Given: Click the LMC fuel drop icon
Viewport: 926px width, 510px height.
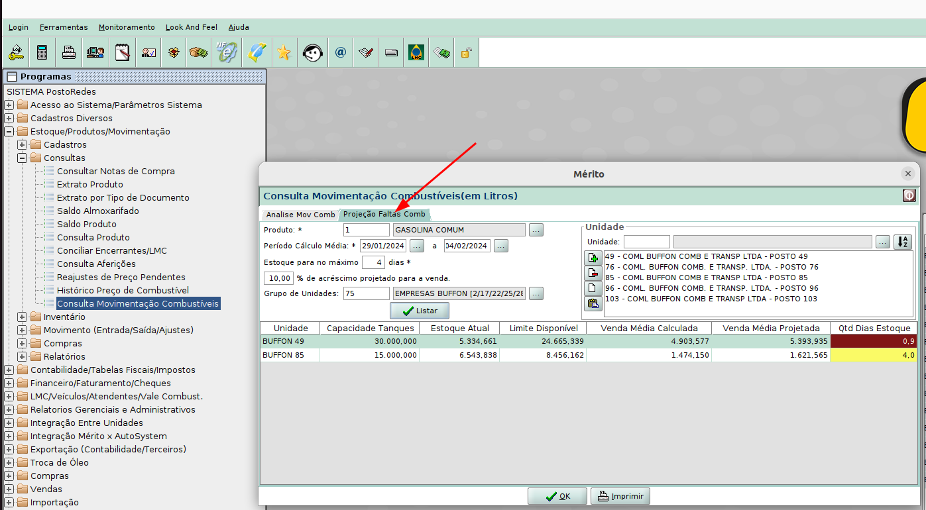Looking at the screenshot, I should click(x=416, y=52).
